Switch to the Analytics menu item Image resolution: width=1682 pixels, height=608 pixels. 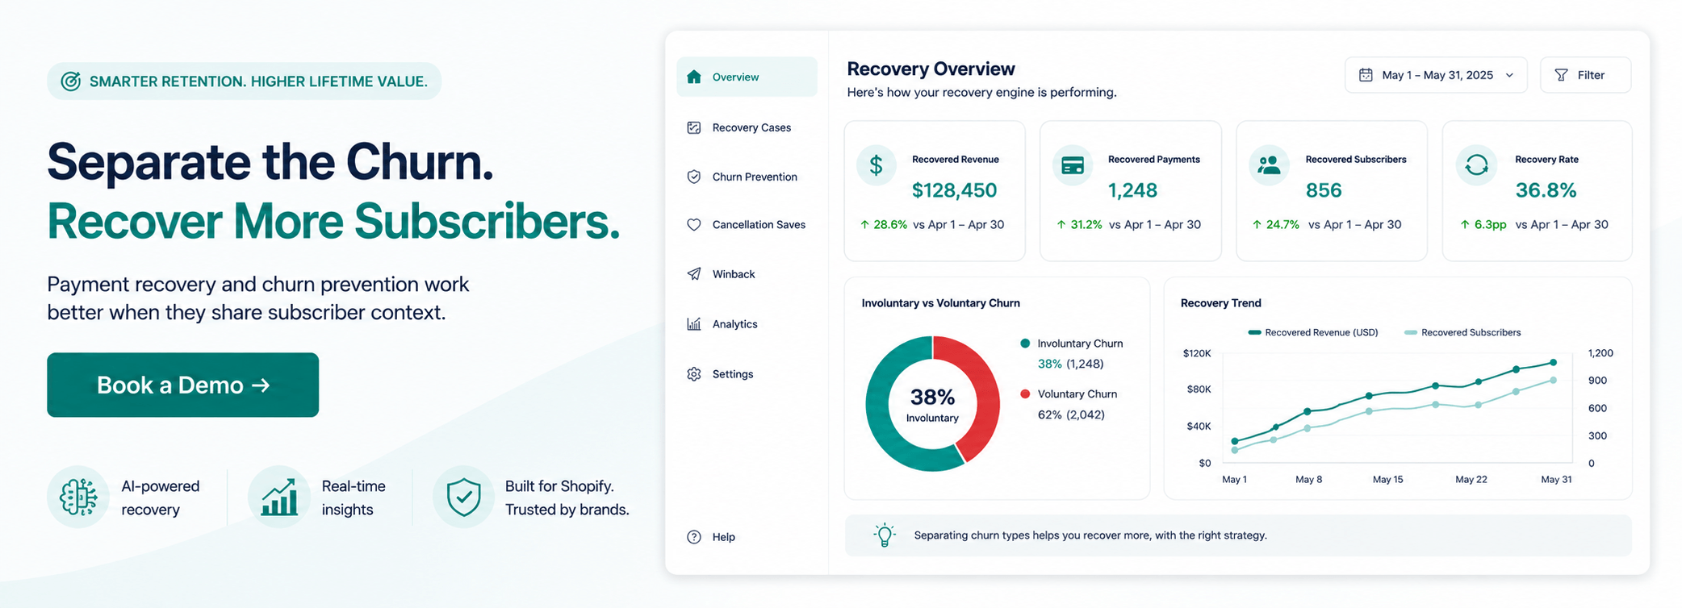point(747,324)
